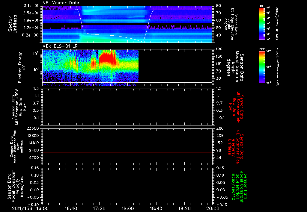Click the red "MU Scanner Pos Telemetry" label

236,147
